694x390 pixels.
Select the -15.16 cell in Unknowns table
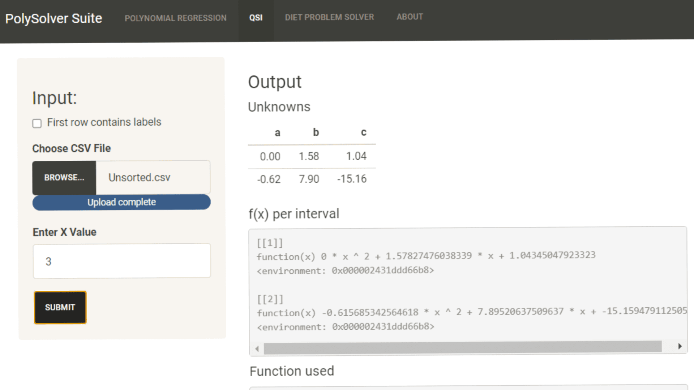point(352,179)
